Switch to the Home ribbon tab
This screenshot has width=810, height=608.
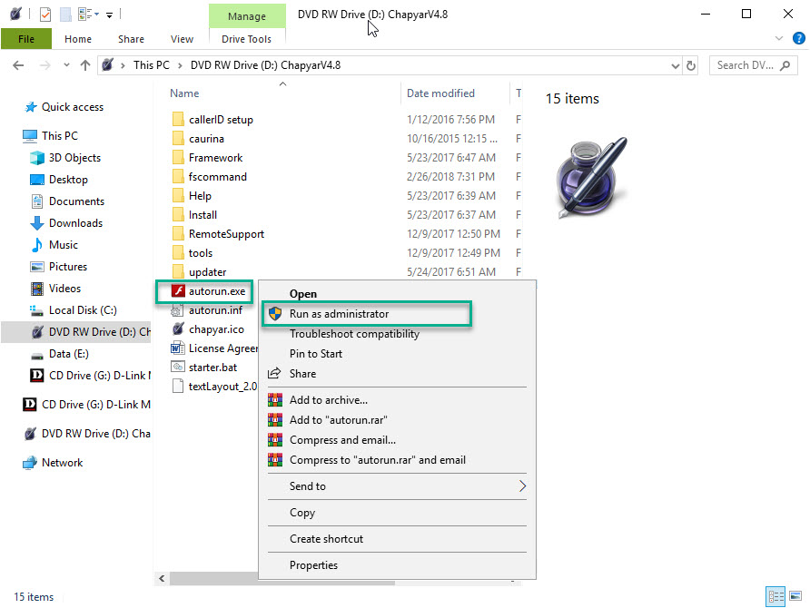pos(78,39)
